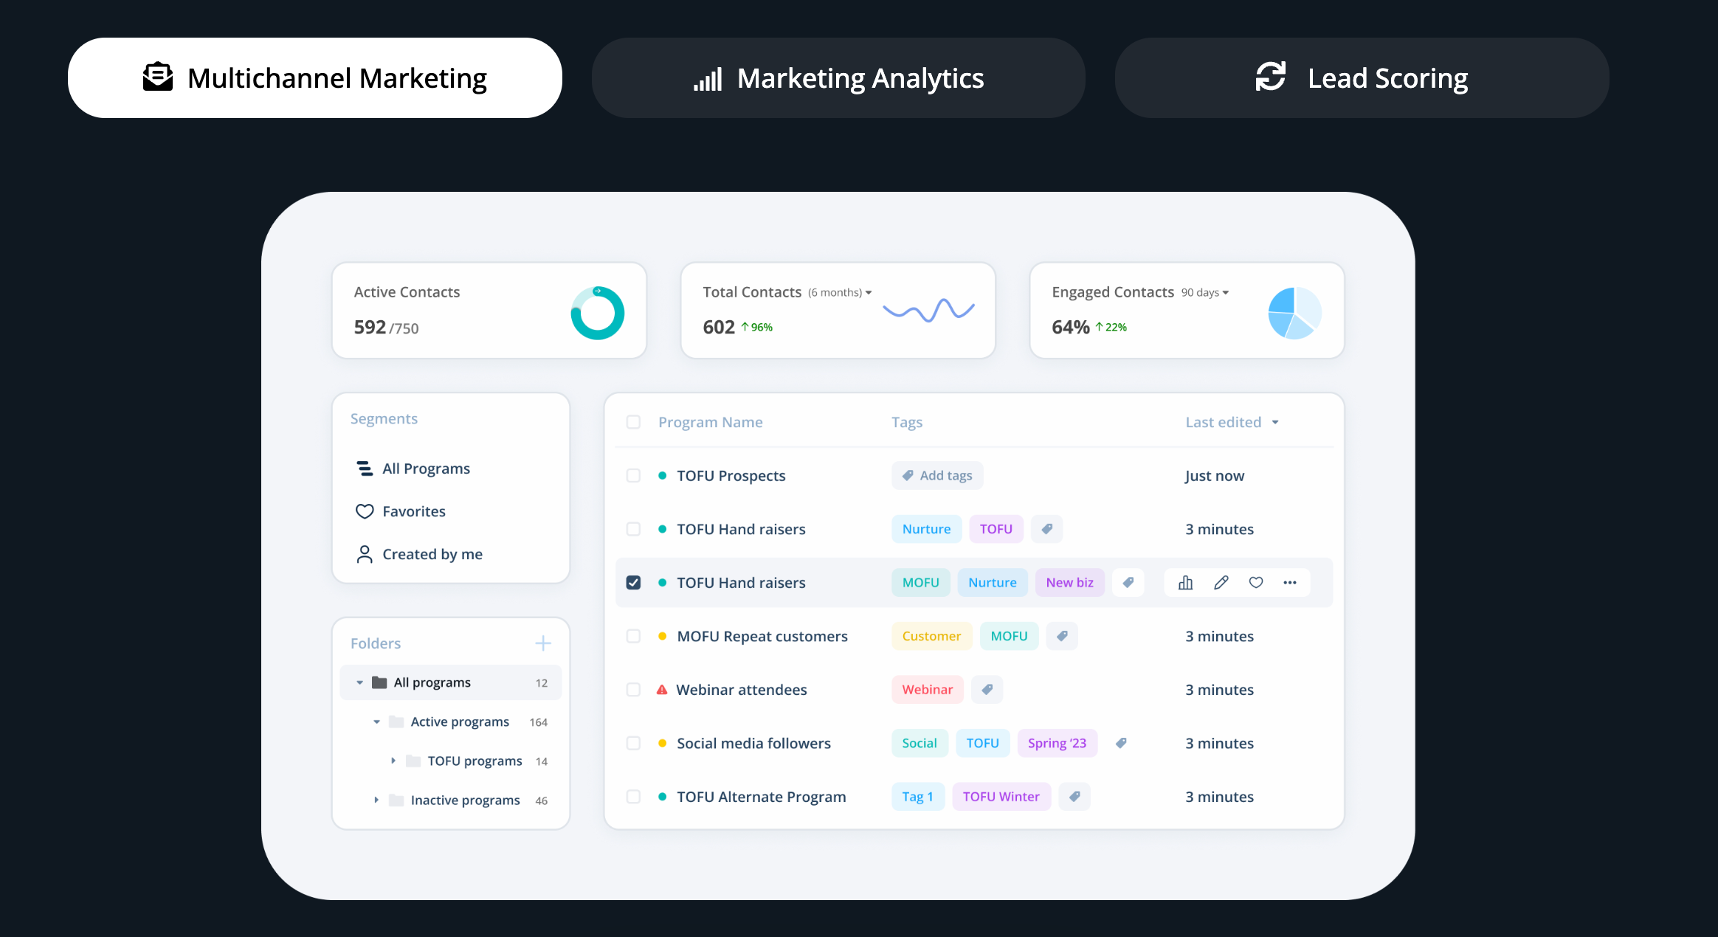1718x937 pixels.
Task: Click the pencil edit icon in selected row
Action: (x=1221, y=583)
